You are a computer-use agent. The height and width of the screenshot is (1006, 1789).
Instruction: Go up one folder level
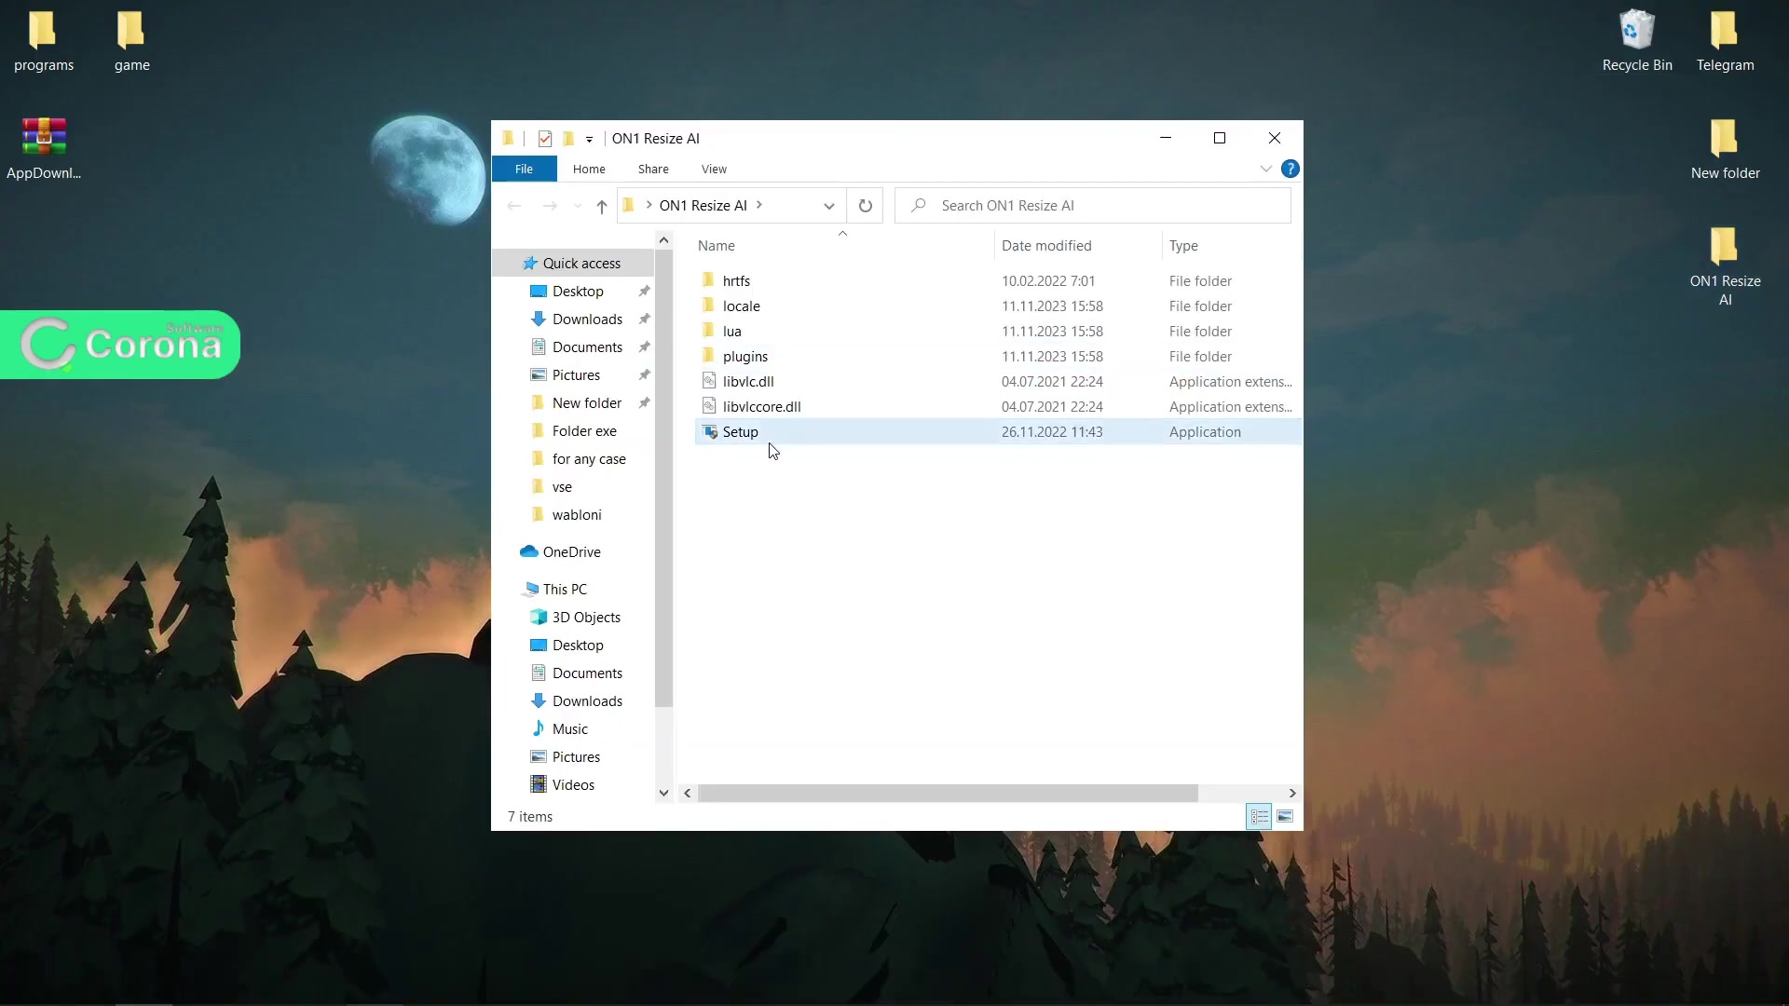[x=602, y=206]
